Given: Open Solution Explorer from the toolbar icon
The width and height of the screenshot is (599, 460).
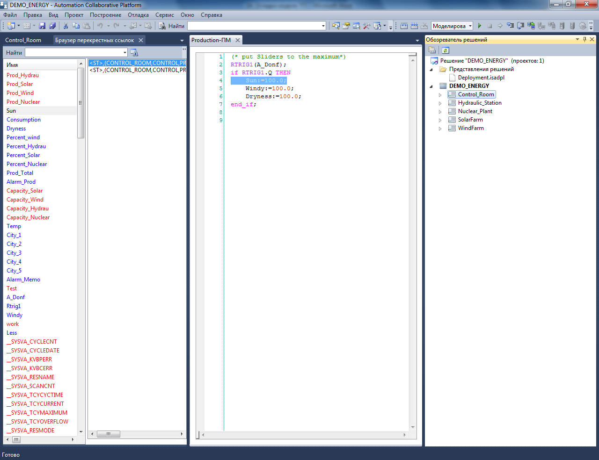Looking at the screenshot, I should pyautogui.click(x=336, y=26).
